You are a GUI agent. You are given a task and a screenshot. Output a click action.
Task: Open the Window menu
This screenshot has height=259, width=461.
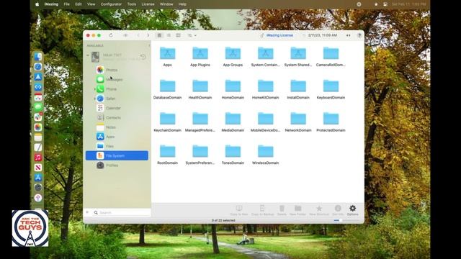pyautogui.click(x=166, y=4)
